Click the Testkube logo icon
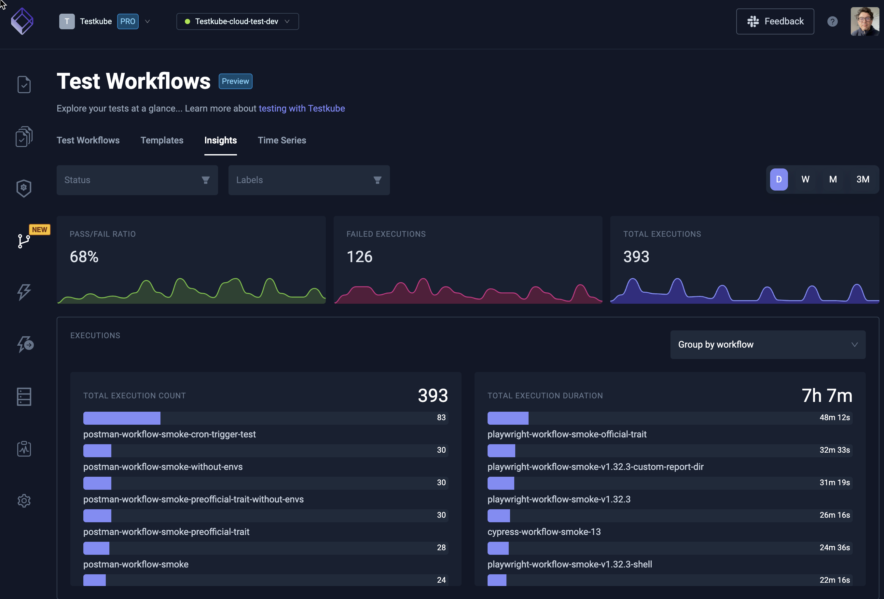Viewport: 884px width, 599px height. click(x=22, y=21)
